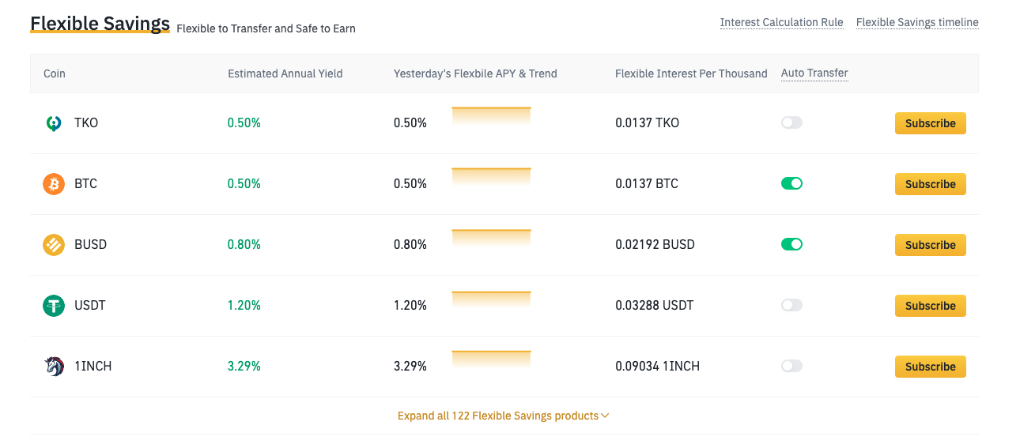View BUSD APY trend chart
This screenshot has height=448, width=1020.
point(491,238)
